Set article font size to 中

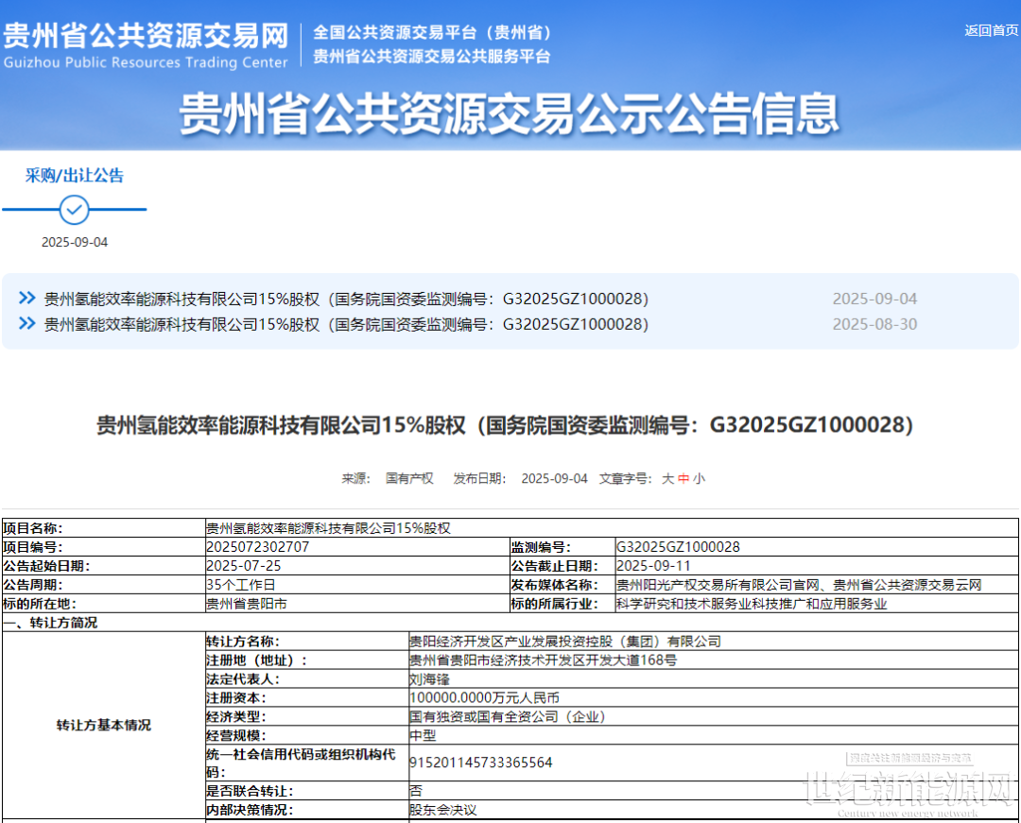[684, 479]
